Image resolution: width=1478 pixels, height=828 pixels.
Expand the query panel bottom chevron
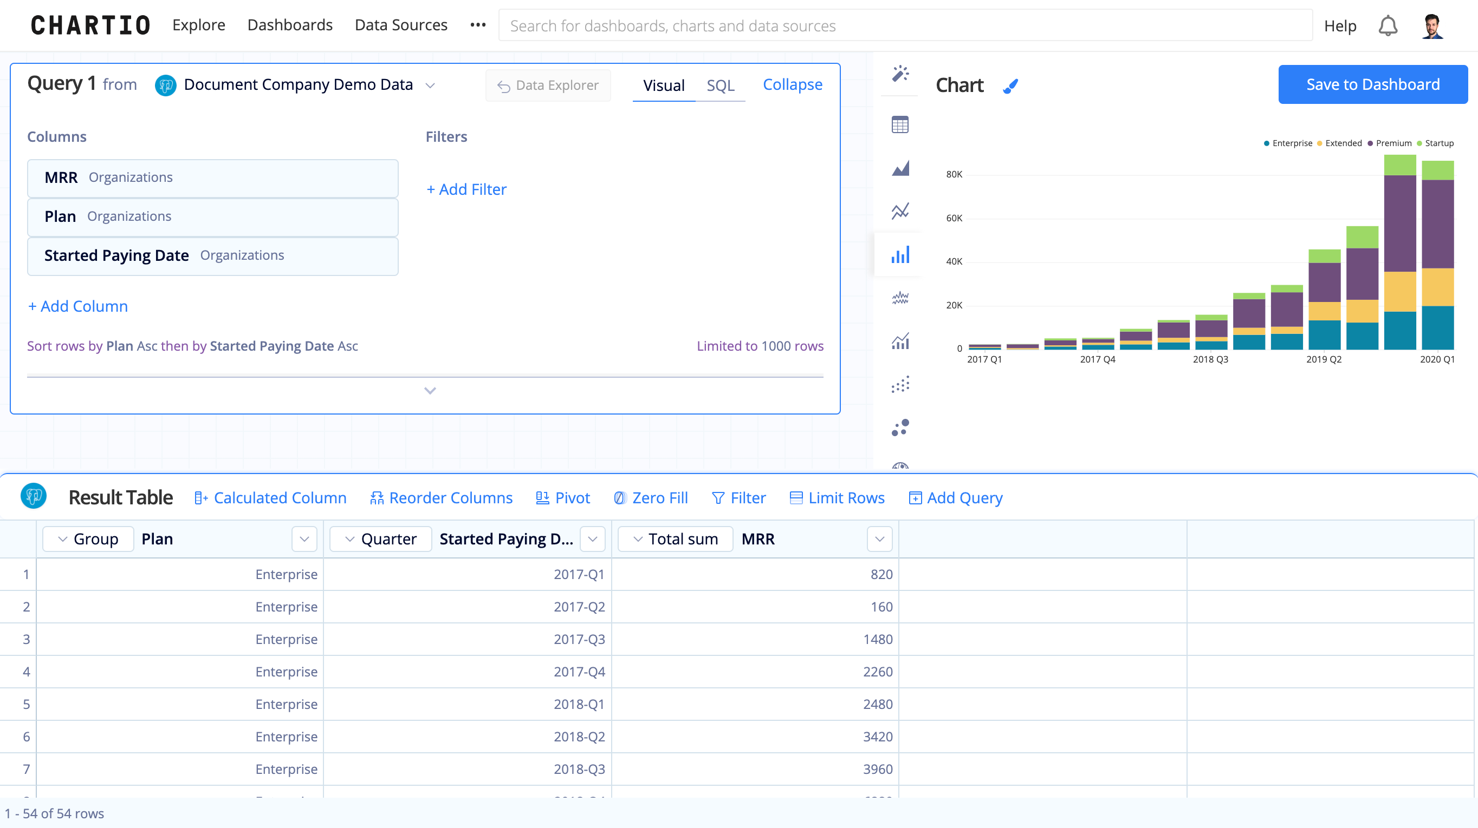[x=430, y=391]
